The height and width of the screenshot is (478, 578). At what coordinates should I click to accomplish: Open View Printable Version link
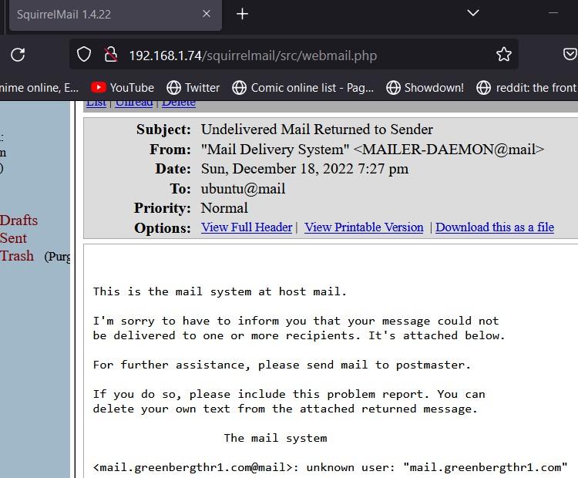pos(364,227)
